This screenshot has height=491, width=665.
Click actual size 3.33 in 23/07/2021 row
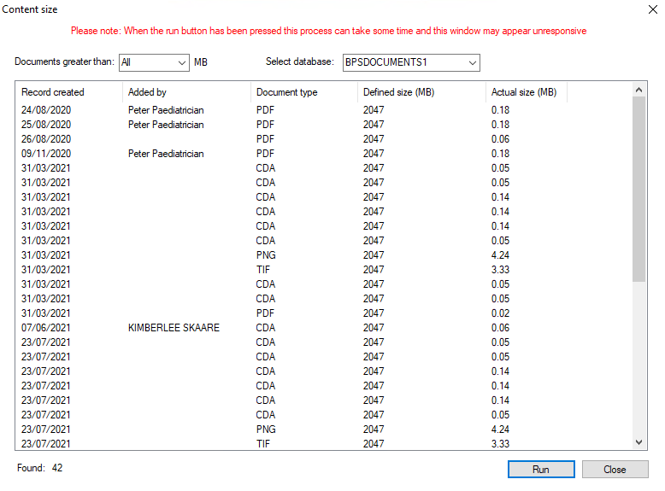[500, 443]
